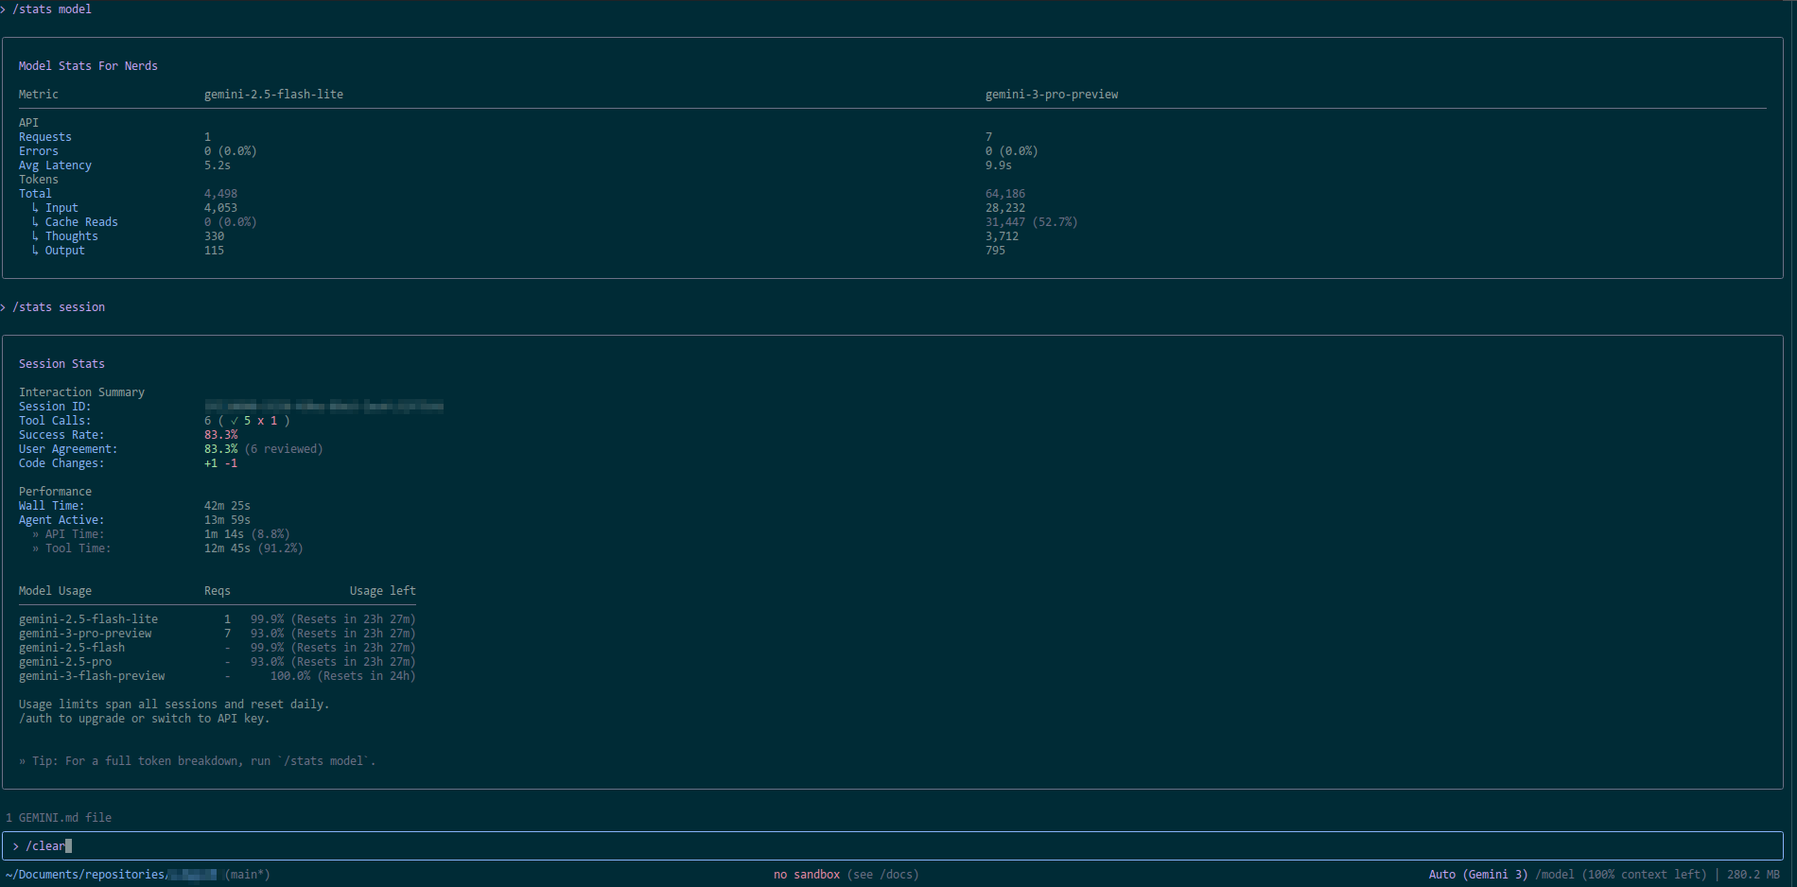Click the Wall Time value 42m 25s
The width and height of the screenshot is (1797, 887).
click(x=228, y=506)
